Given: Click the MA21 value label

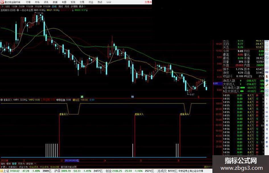Looking at the screenshot, I should 53,10.
